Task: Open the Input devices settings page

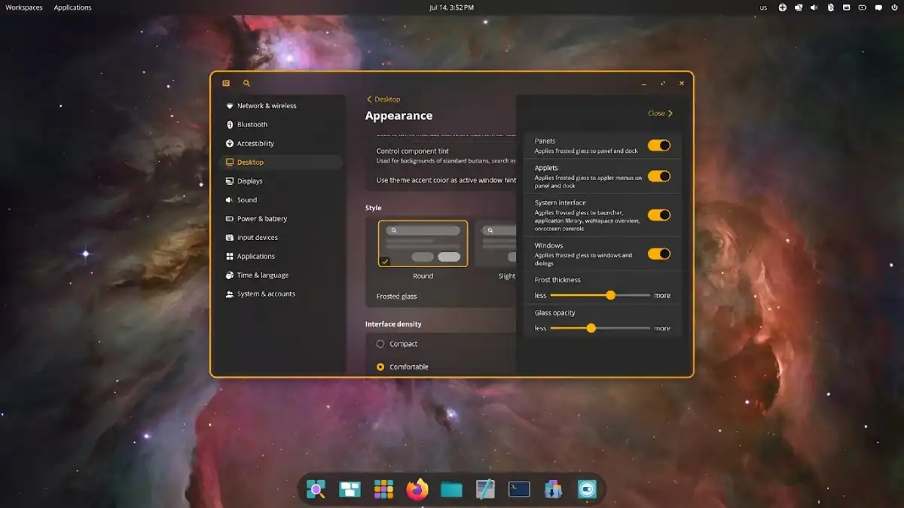Action: (x=280, y=238)
